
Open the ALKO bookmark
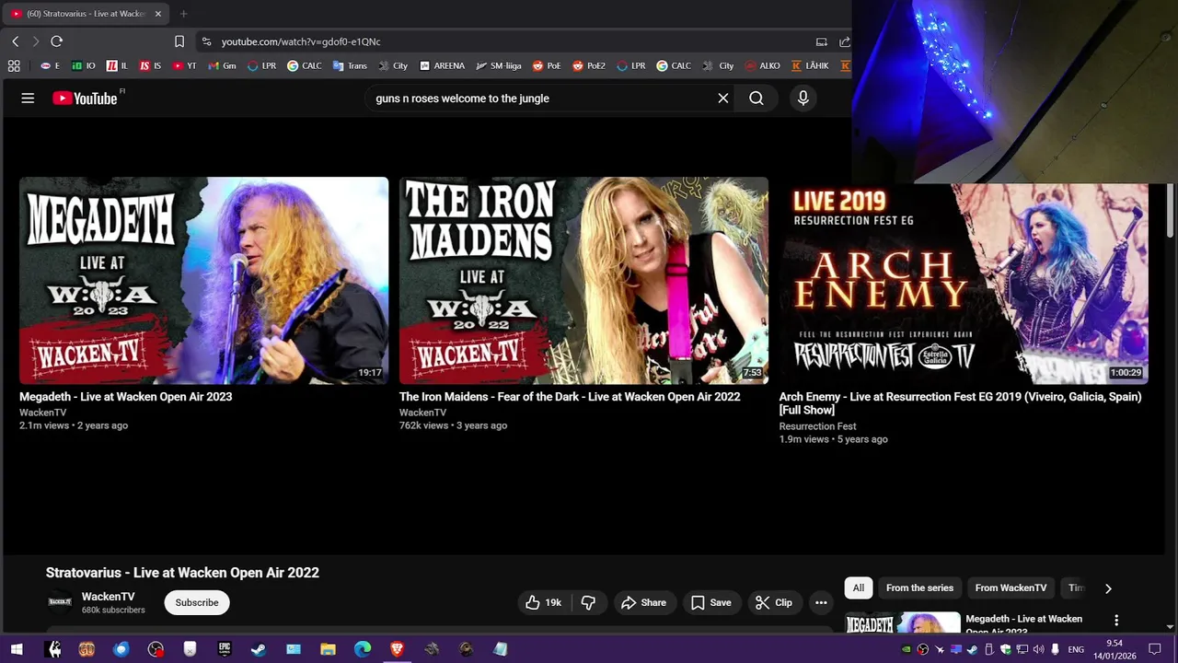(x=763, y=66)
